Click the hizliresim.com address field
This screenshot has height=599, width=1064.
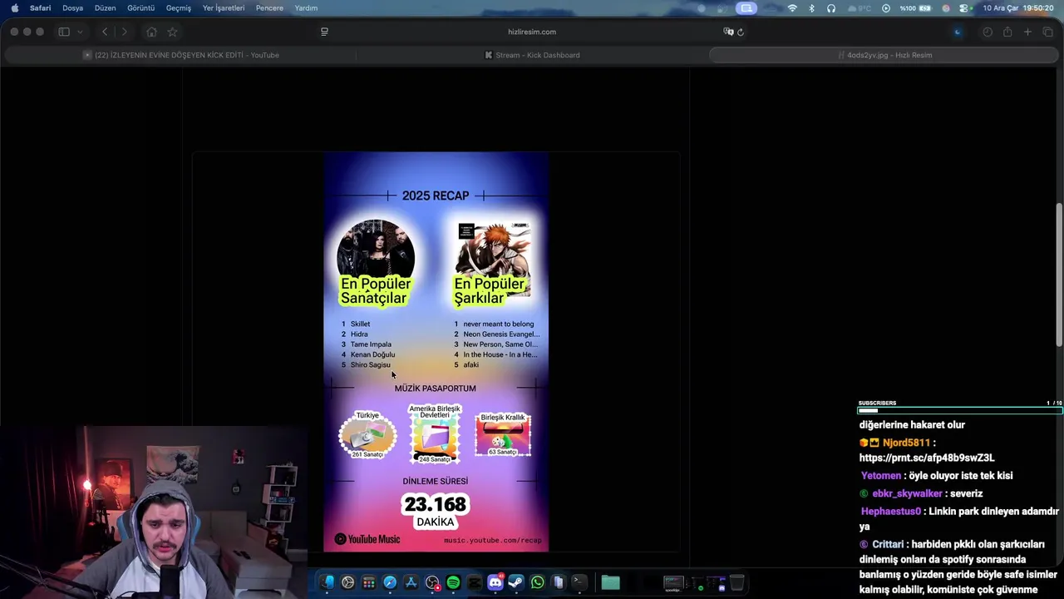pyautogui.click(x=532, y=32)
